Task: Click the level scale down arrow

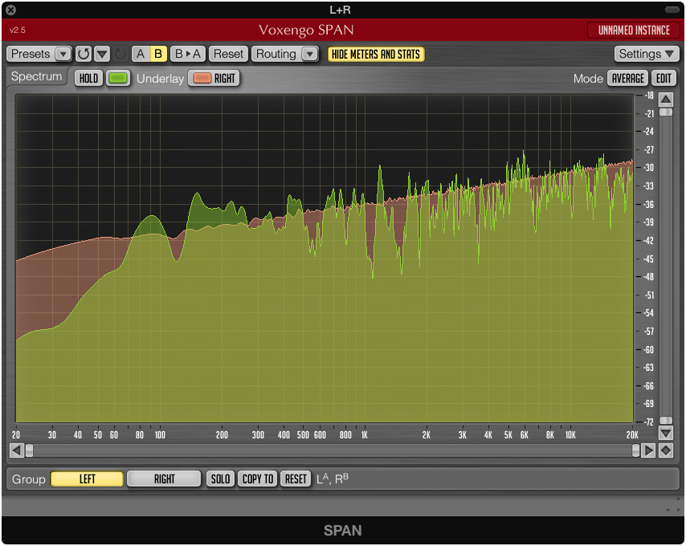Action: (x=666, y=434)
